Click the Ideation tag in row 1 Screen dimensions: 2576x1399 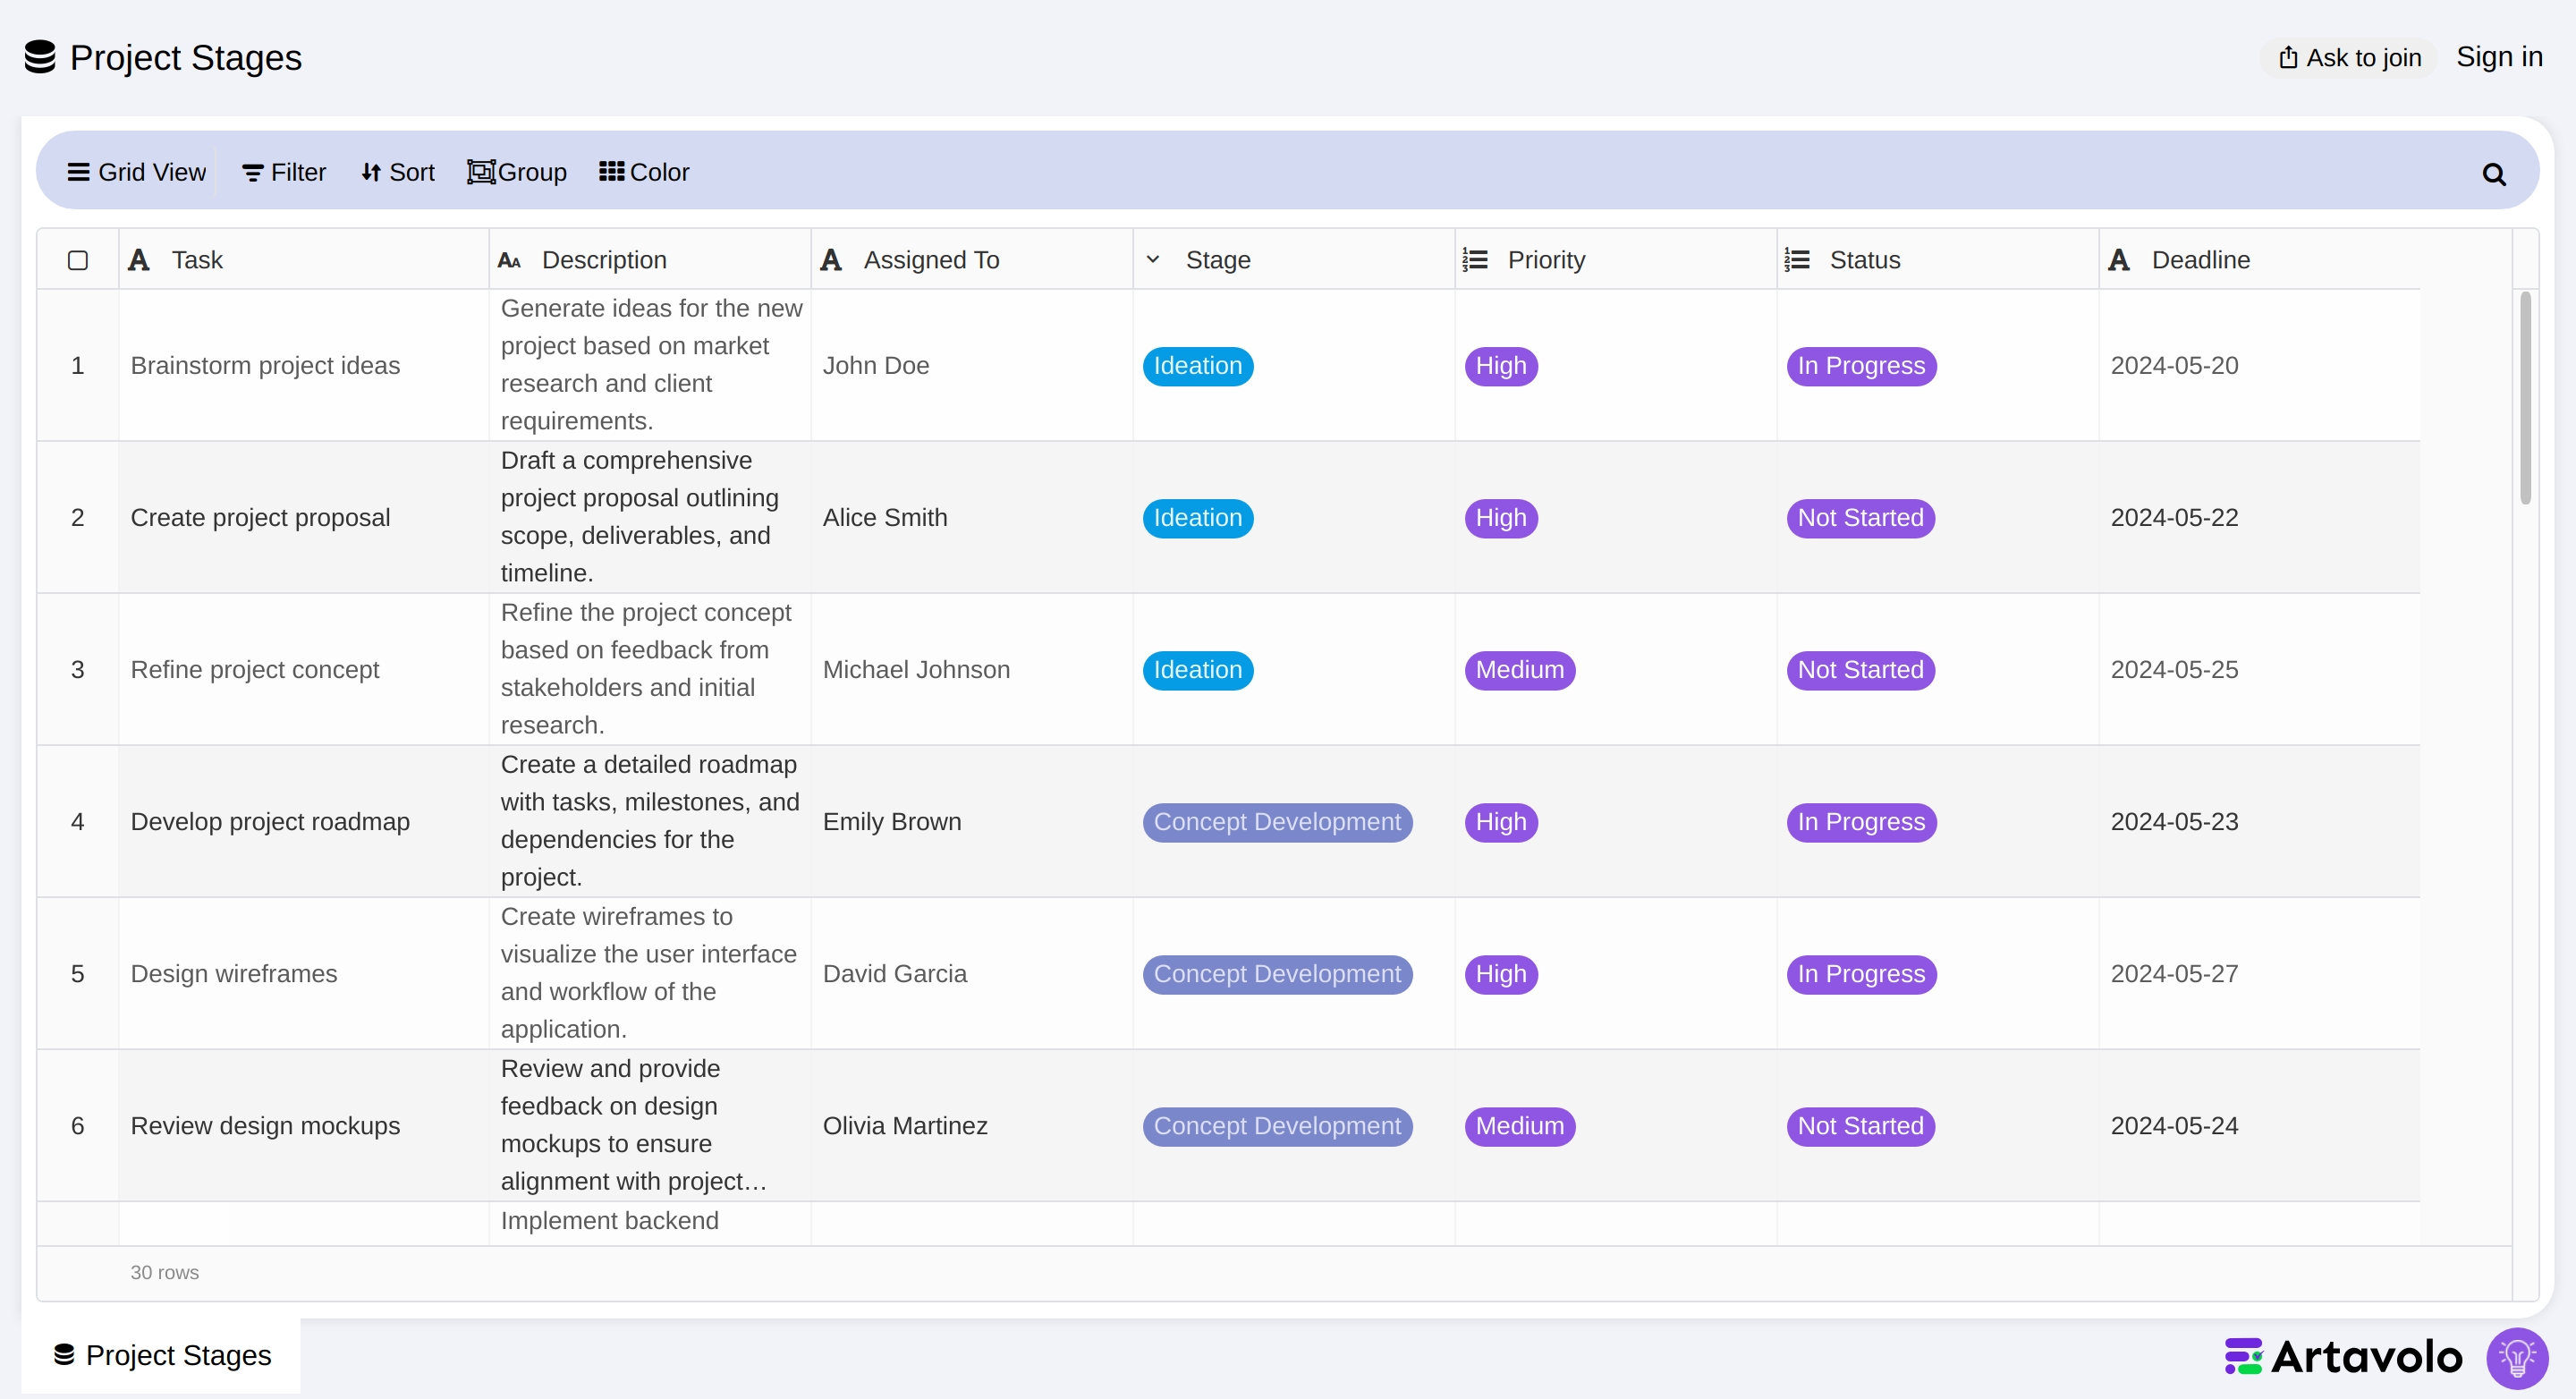pyautogui.click(x=1198, y=366)
